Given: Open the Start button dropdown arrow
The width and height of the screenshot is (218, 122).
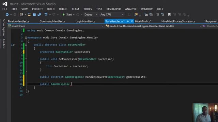Looking at the screenshot, I should point(74,15).
